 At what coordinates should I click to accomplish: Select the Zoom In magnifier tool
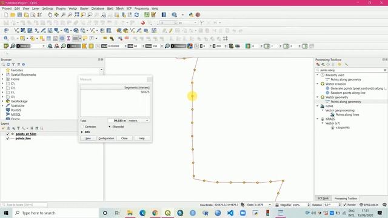63,15
